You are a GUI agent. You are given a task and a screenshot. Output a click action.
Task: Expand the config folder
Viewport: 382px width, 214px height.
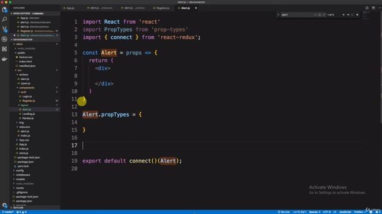coord(20,171)
